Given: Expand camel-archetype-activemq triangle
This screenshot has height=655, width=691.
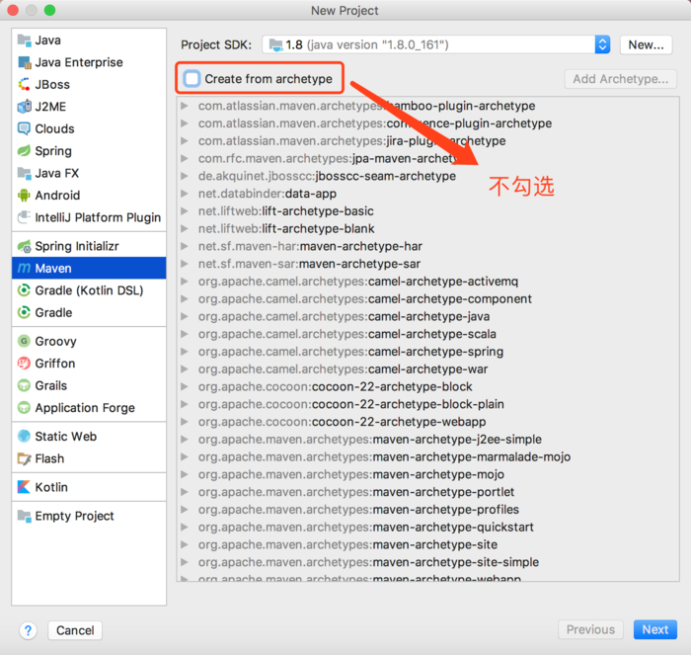Looking at the screenshot, I should tap(185, 282).
